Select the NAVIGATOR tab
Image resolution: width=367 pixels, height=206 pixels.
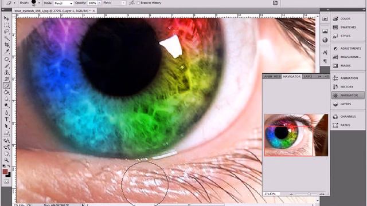tap(292, 76)
